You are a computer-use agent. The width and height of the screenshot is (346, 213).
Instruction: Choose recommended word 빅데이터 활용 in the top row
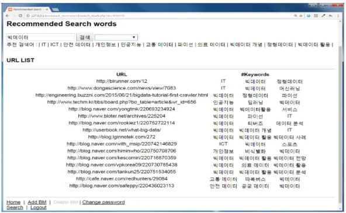click(x=314, y=44)
